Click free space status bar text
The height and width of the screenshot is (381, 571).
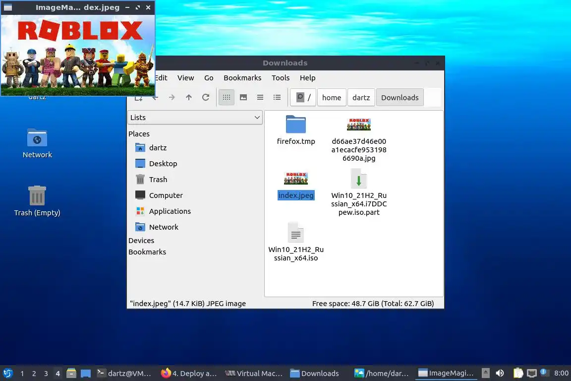coord(373,303)
